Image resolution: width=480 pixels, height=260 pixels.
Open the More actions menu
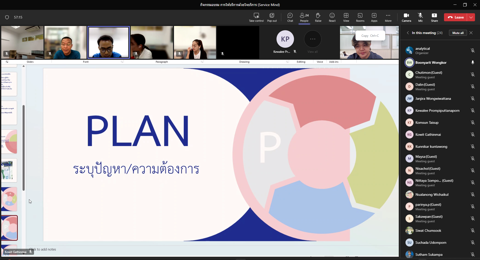point(388,17)
